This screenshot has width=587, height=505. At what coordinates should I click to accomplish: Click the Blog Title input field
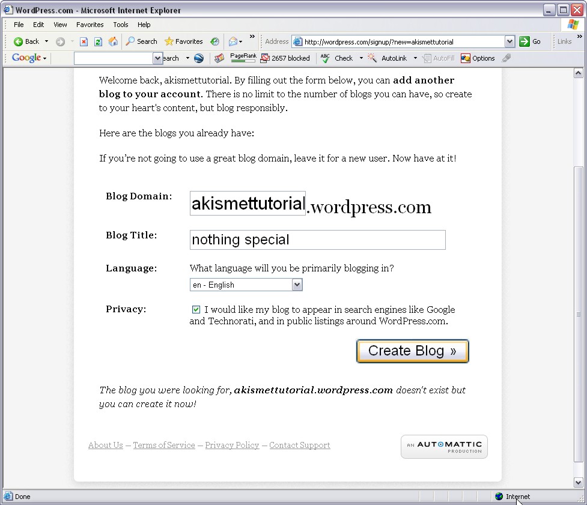(x=317, y=240)
